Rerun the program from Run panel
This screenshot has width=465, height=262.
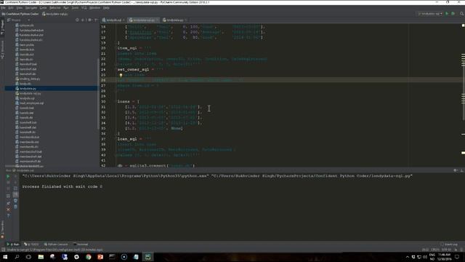(8, 176)
